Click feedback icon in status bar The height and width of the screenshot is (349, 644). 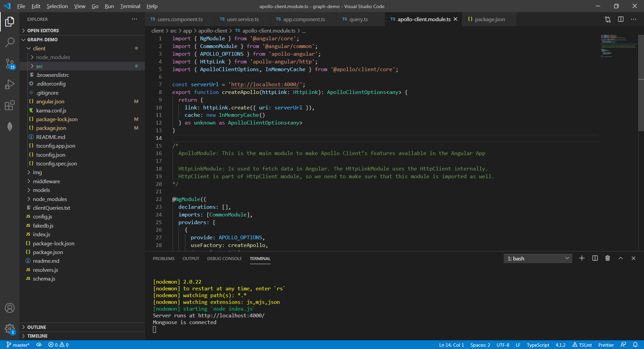click(x=623, y=345)
